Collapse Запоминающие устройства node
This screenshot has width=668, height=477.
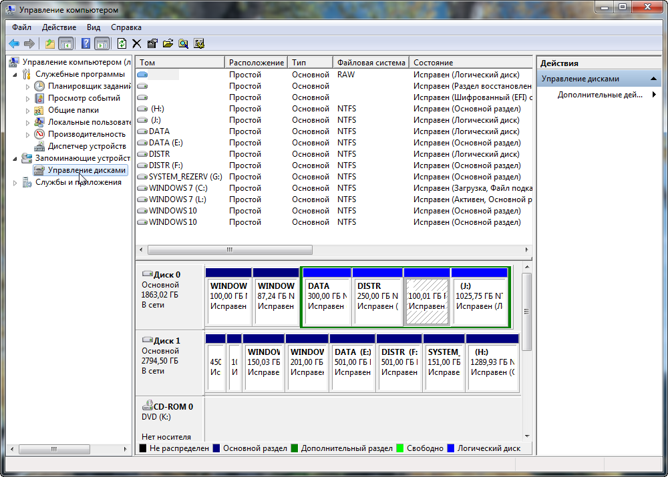[15, 158]
